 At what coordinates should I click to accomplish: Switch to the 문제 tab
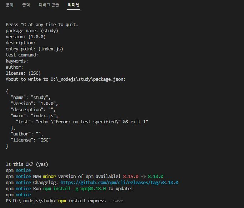(10, 5)
